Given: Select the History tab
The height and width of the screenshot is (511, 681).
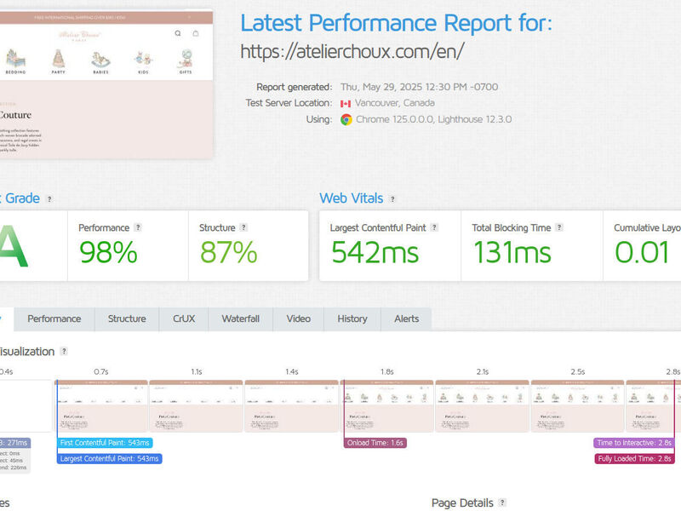Looking at the screenshot, I should coord(352,319).
